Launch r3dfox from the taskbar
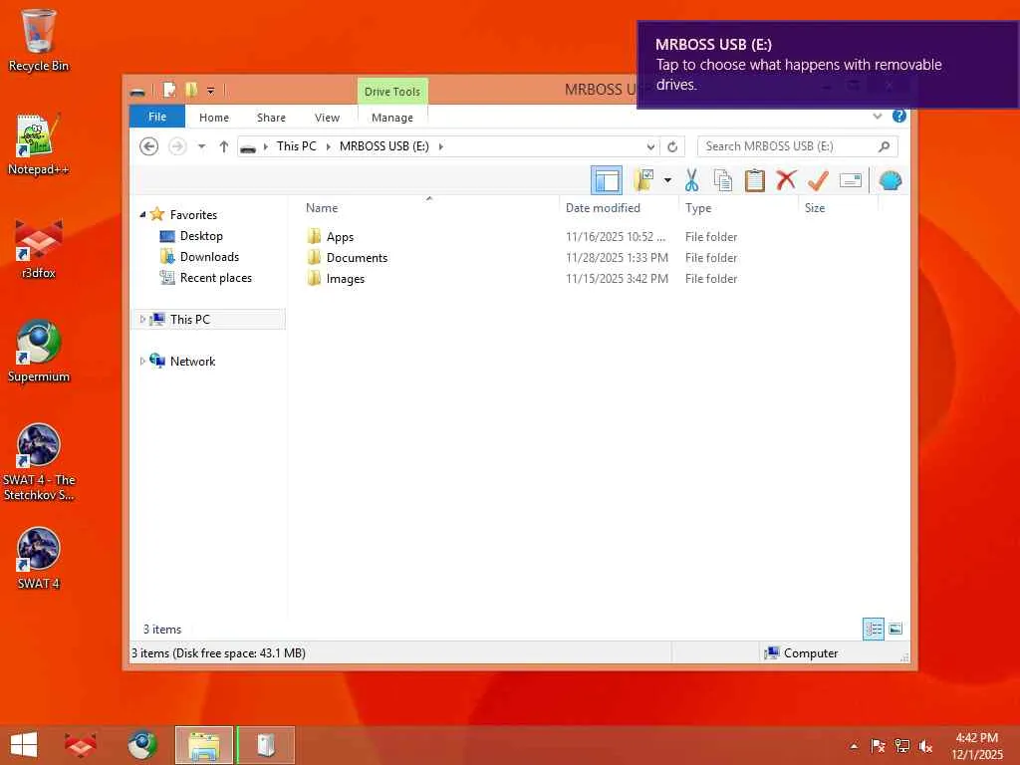Viewport: 1020px width, 765px height. coord(81,745)
